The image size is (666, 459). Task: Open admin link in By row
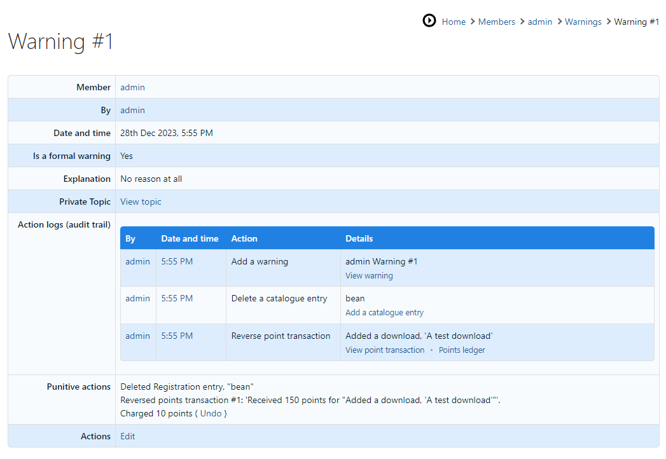[132, 110]
